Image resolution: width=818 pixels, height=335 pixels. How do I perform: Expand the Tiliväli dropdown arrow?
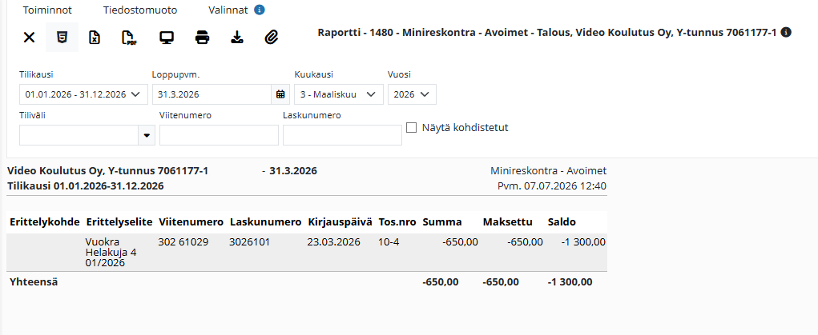coord(147,135)
